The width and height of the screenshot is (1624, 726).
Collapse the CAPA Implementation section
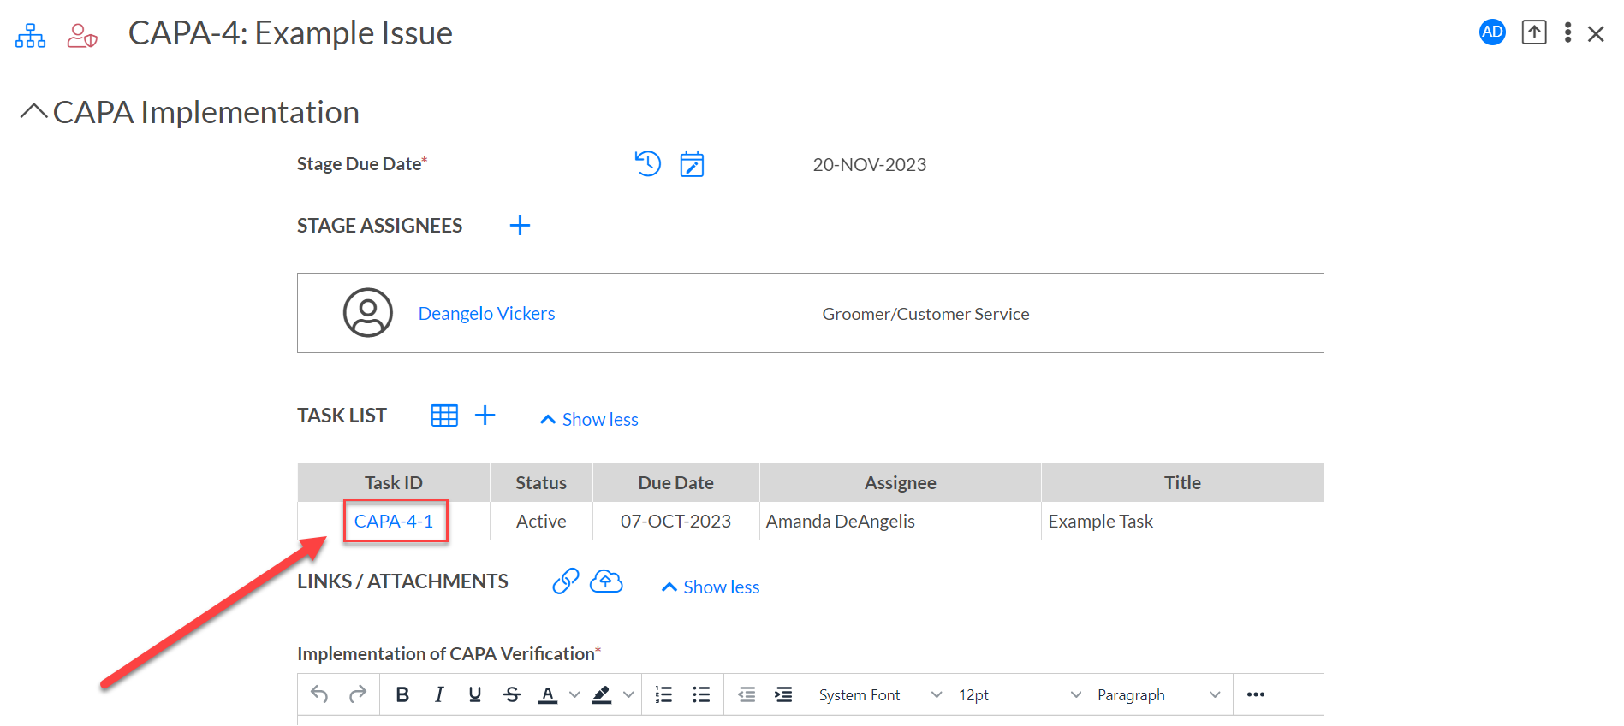pyautogui.click(x=33, y=112)
